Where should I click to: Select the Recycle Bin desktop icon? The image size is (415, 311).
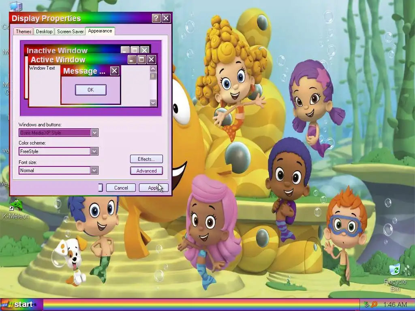tap(395, 277)
